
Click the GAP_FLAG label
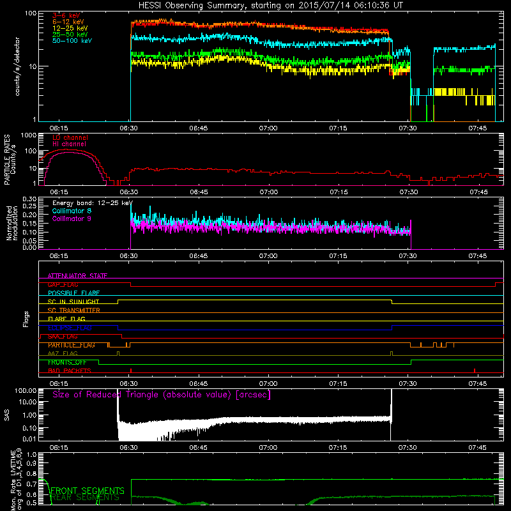(63, 284)
